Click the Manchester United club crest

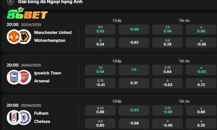[x=14, y=37]
